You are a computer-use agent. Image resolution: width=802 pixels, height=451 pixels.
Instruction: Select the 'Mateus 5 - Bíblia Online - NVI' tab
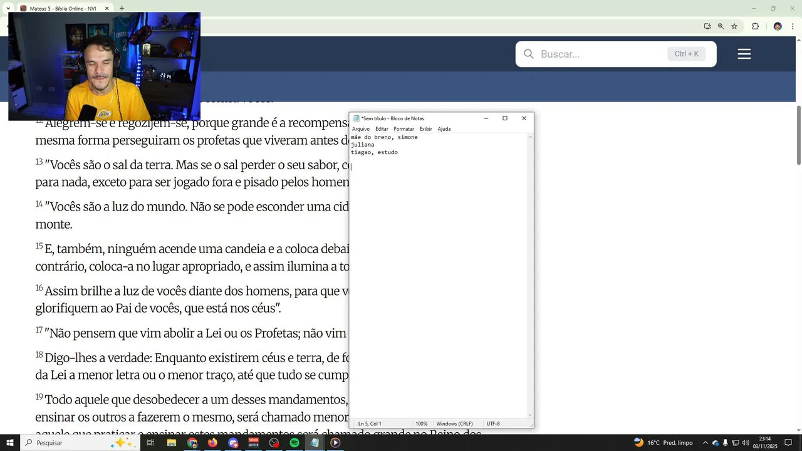pos(63,9)
